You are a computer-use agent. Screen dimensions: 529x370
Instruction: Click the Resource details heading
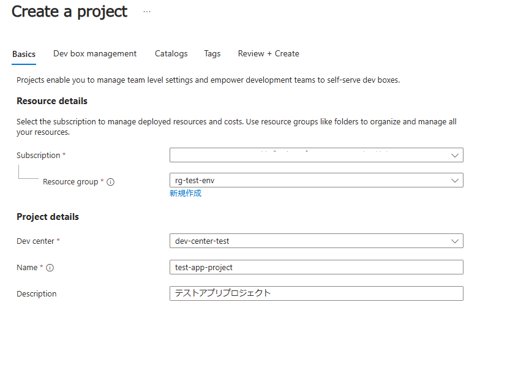tap(52, 101)
